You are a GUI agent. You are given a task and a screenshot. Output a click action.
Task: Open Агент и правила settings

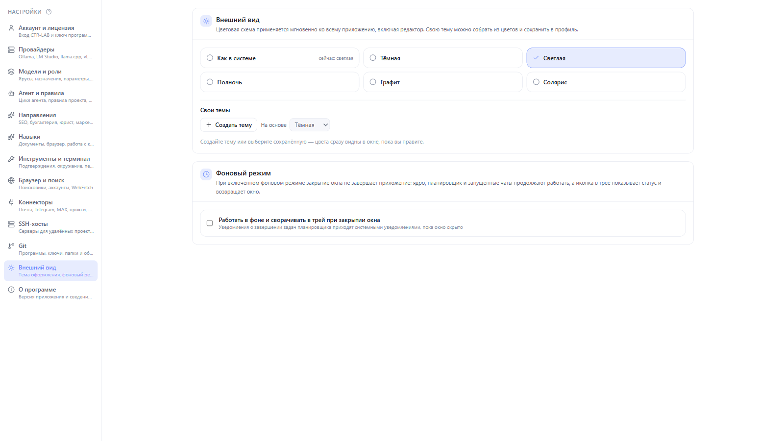click(51, 97)
